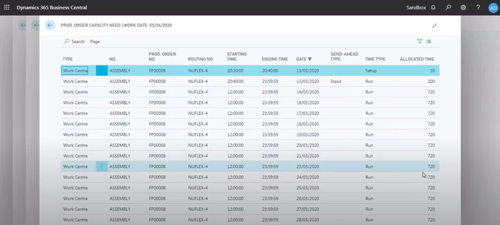Open row options for the 23/03/2020 row
This screenshot has height=225, width=500.
click(102, 166)
